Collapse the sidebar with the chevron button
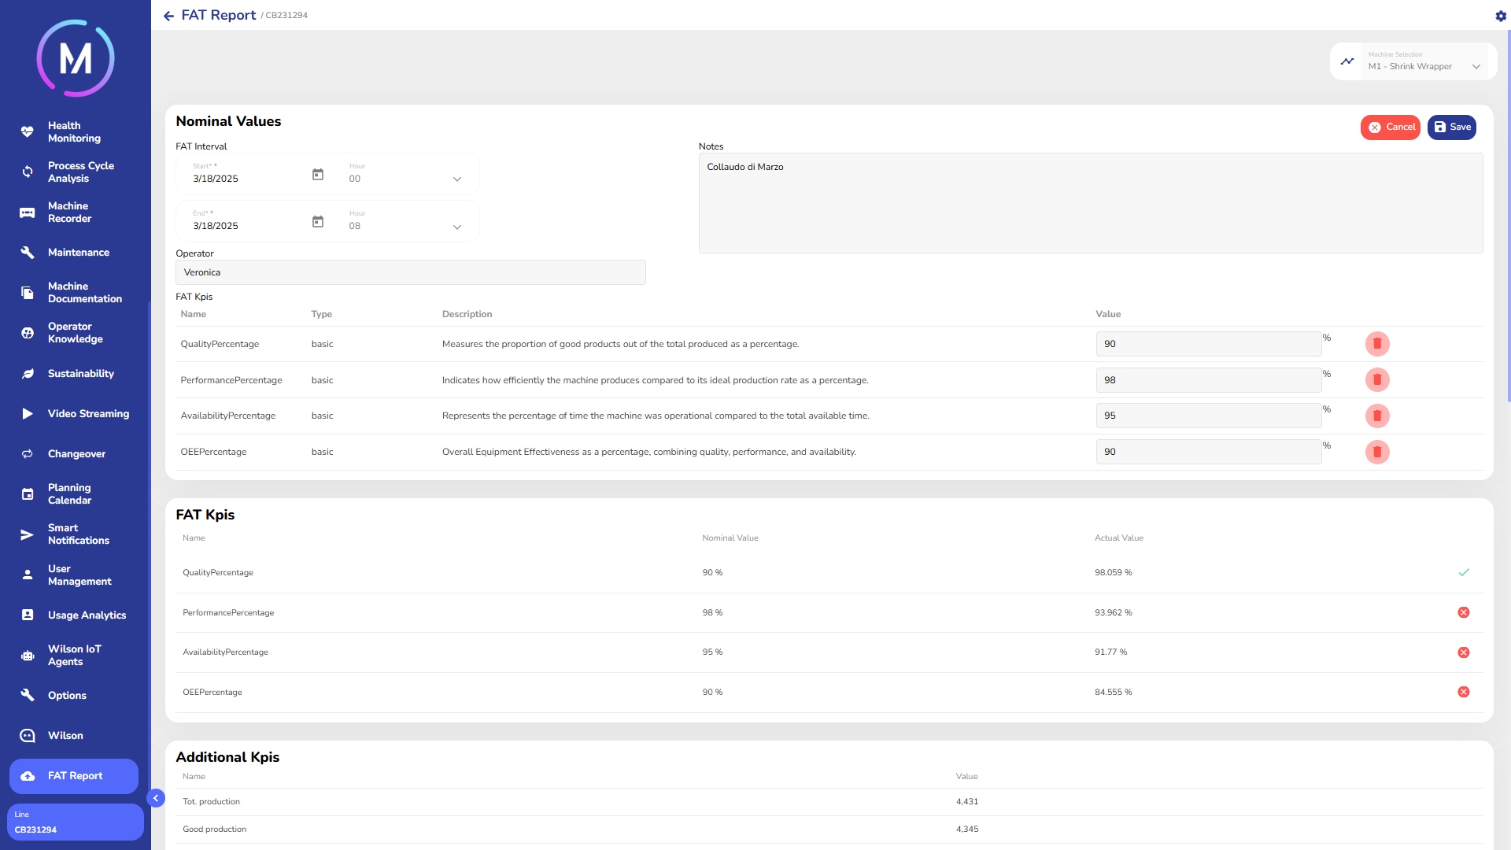 pyautogui.click(x=156, y=798)
